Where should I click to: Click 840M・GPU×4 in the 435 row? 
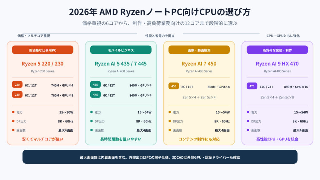pyautogui.click(x=140, y=85)
